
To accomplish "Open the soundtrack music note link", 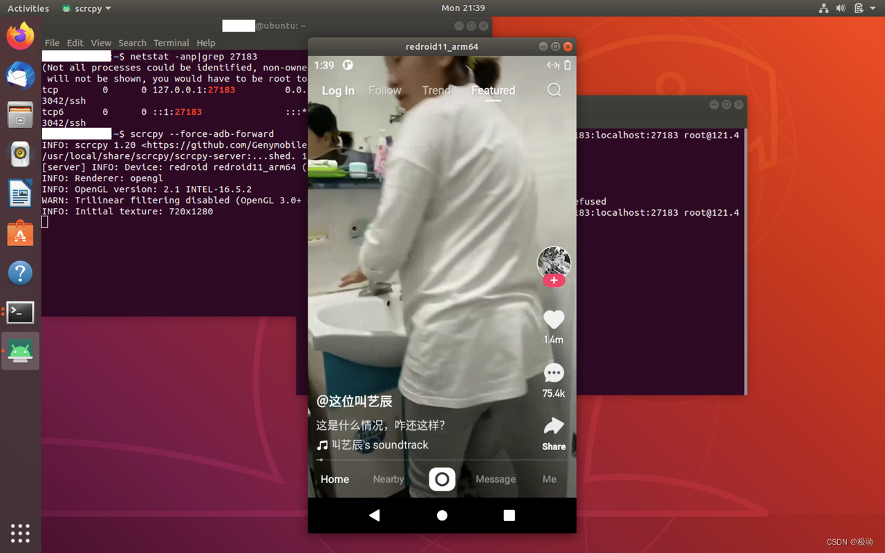I will 372,445.
